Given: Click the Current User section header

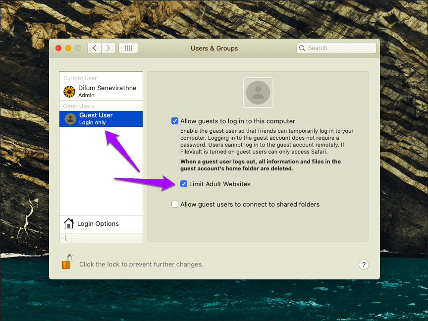Looking at the screenshot, I should coord(80,78).
